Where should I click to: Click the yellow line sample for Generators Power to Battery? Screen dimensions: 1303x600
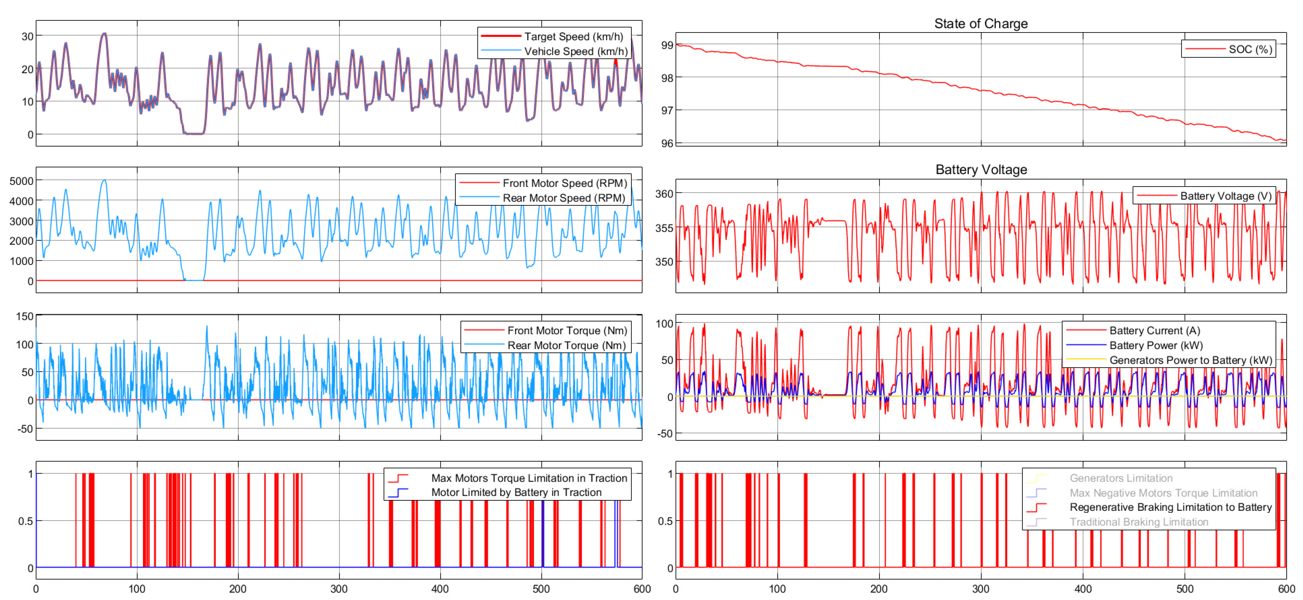pos(1086,360)
